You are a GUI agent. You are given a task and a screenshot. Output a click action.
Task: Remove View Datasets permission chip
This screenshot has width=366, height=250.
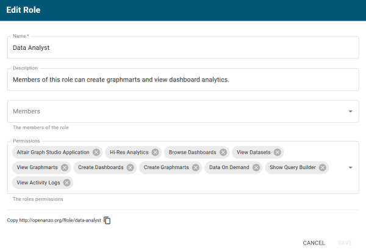coord(277,152)
